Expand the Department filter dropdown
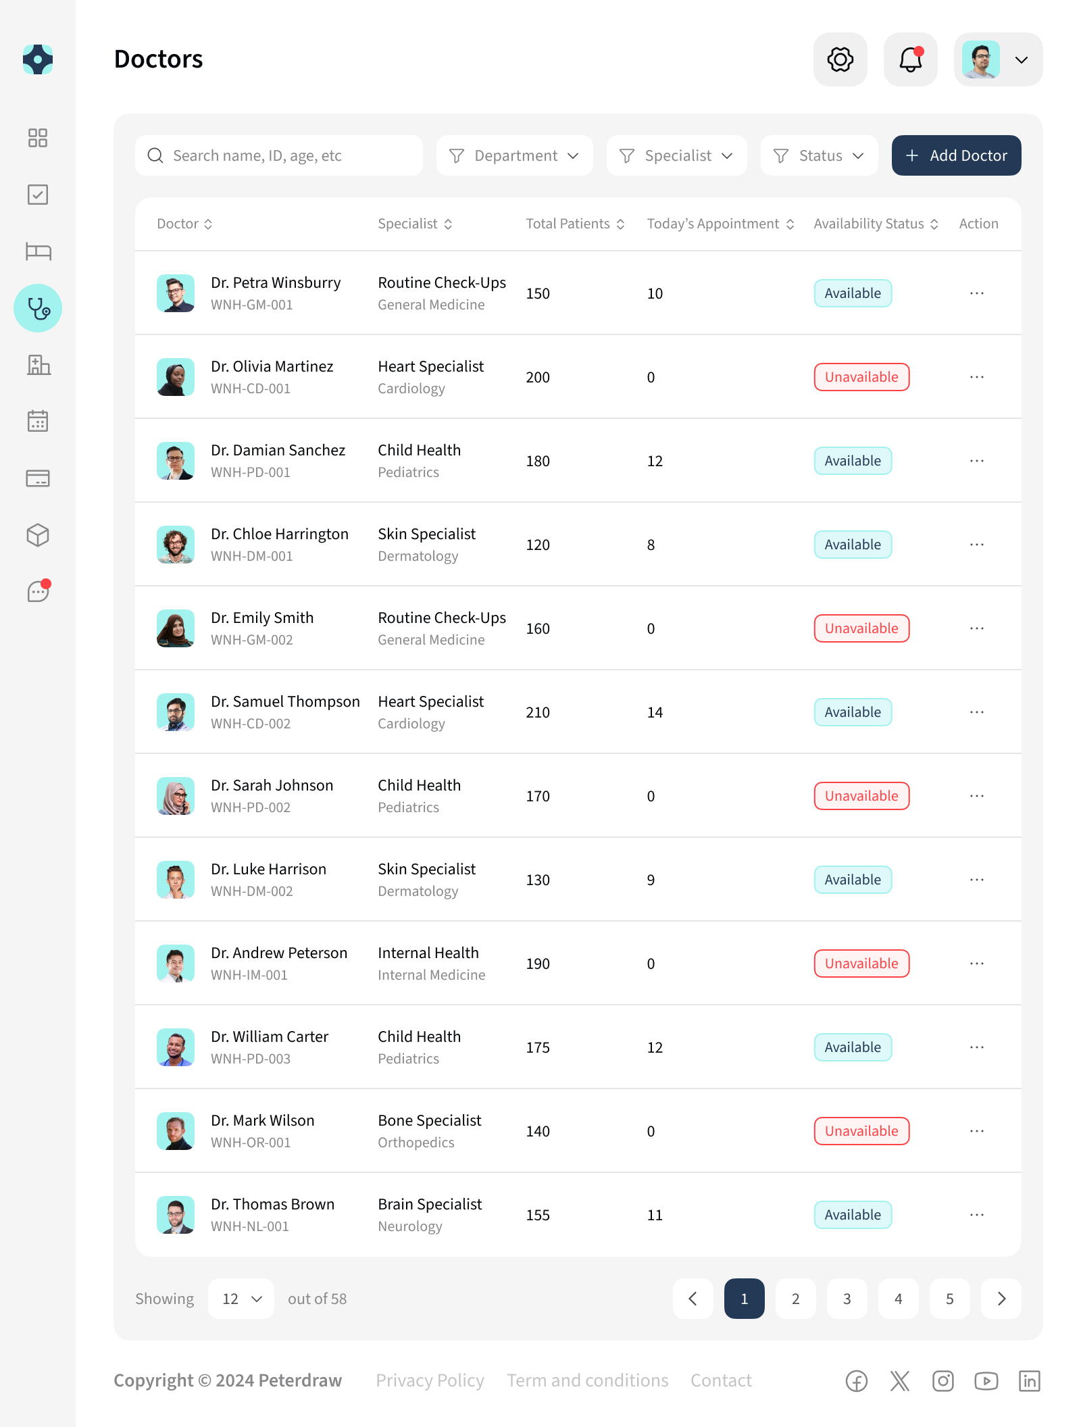The width and height of the screenshot is (1081, 1427). click(x=514, y=155)
